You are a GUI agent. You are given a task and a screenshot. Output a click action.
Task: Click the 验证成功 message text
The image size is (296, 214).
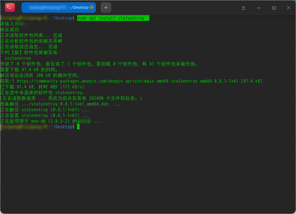click(x=10, y=29)
